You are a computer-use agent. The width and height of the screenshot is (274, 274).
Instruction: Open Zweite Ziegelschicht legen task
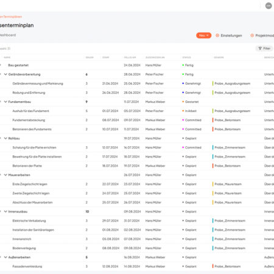click(x=31, y=193)
